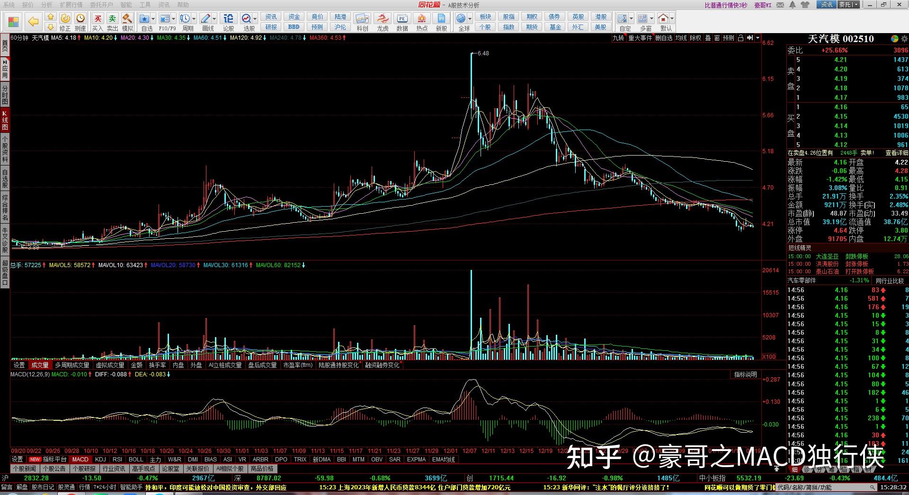909x495 pixels.
Task: Switch to the KDJ indicator tab
Action: click(x=100, y=459)
